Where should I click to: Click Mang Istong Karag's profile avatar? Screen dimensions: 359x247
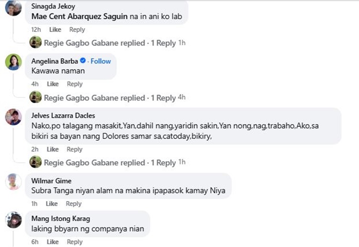pyautogui.click(x=13, y=220)
